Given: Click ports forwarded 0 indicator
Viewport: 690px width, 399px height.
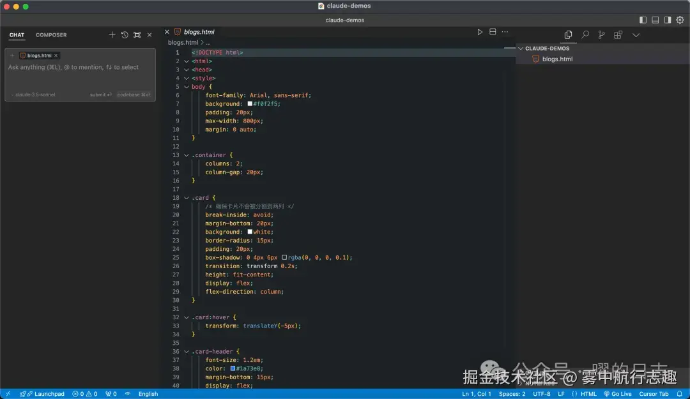Looking at the screenshot, I should 111,394.
